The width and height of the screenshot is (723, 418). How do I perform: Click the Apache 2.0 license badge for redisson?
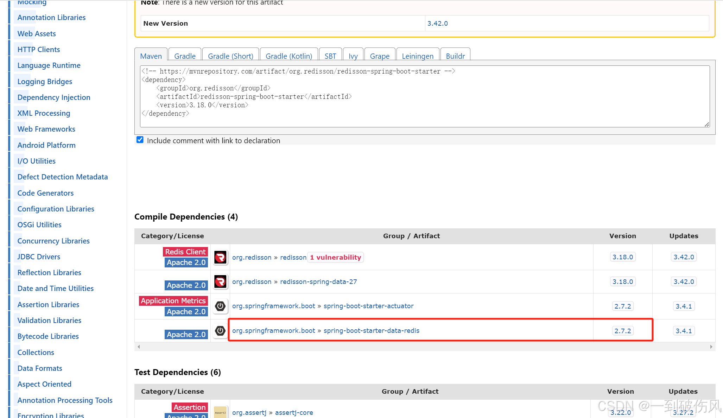pyautogui.click(x=186, y=262)
